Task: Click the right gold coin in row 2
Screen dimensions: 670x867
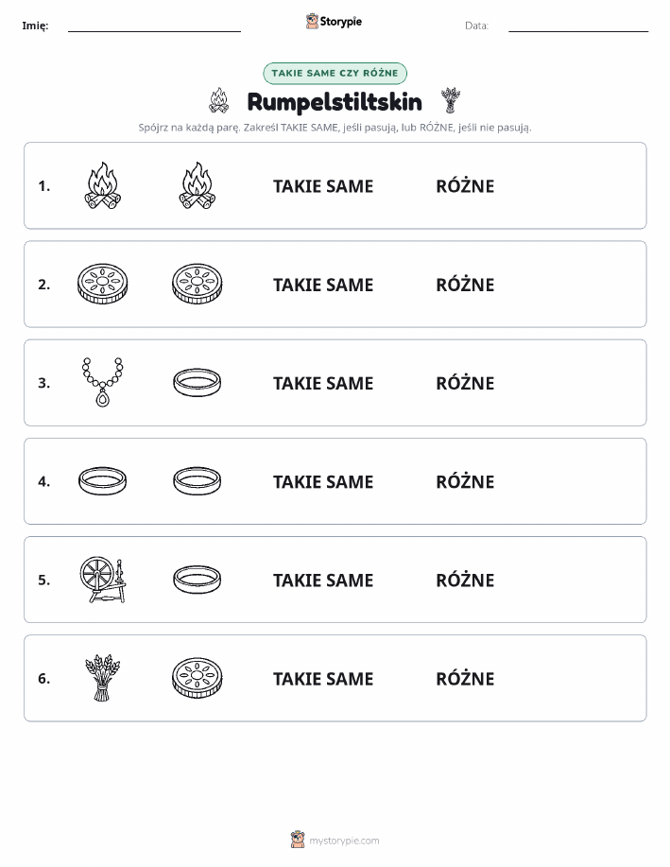Action: (x=198, y=284)
